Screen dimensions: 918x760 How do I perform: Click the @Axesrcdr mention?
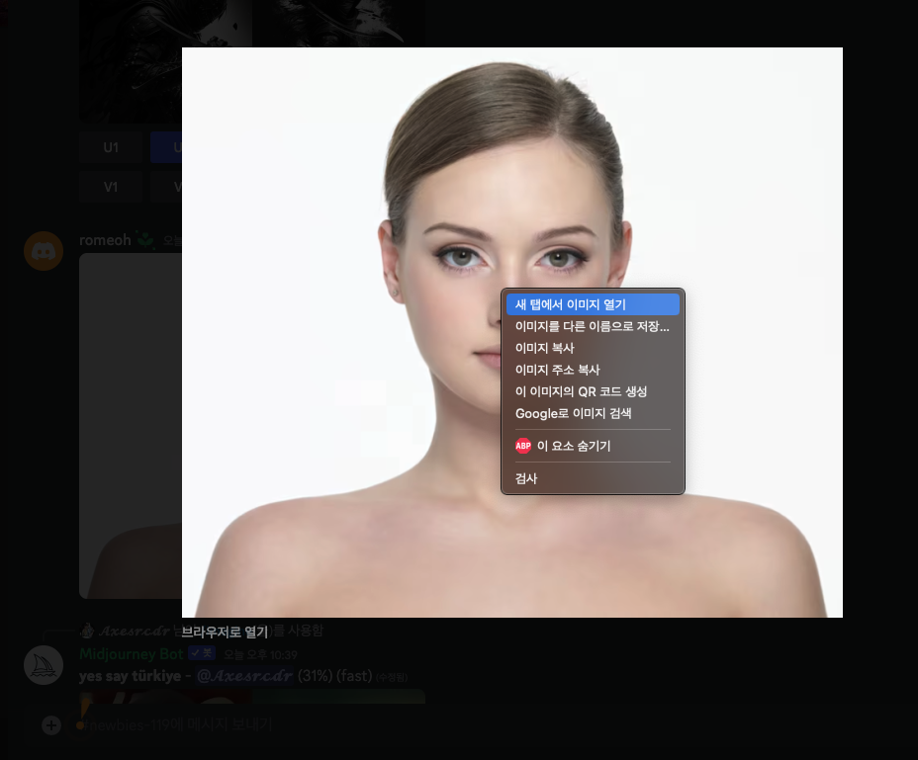(244, 676)
